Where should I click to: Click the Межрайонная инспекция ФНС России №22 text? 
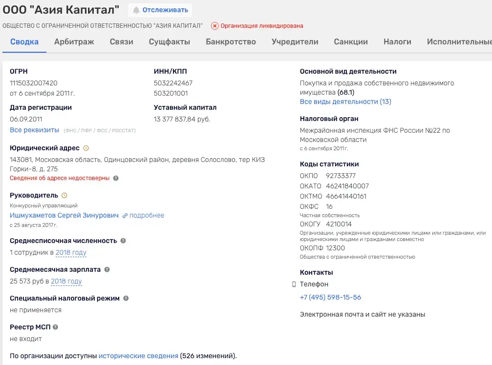coord(375,135)
